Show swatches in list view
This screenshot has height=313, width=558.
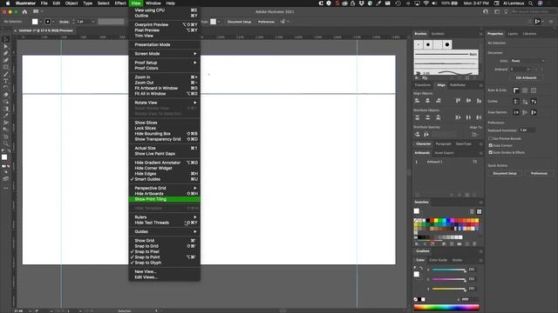472,211
